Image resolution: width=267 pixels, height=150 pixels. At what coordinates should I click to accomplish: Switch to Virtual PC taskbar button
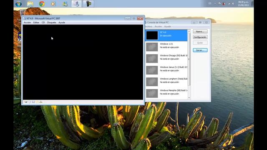76,4
